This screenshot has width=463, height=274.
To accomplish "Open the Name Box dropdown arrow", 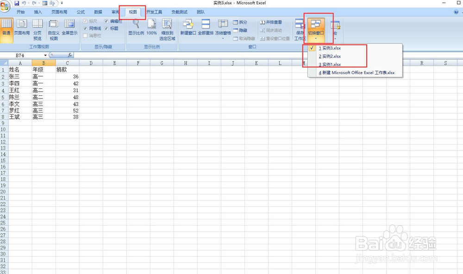I will [x=45, y=55].
